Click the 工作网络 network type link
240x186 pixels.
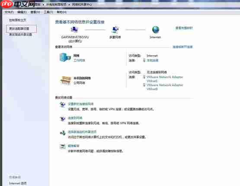coord(79,60)
